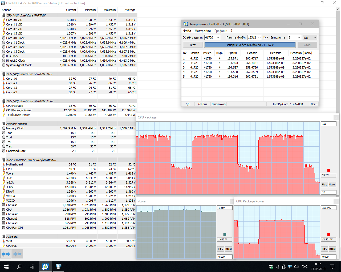Open the volume speaker tray icon
Screen dimensions: 341x272
297,267
